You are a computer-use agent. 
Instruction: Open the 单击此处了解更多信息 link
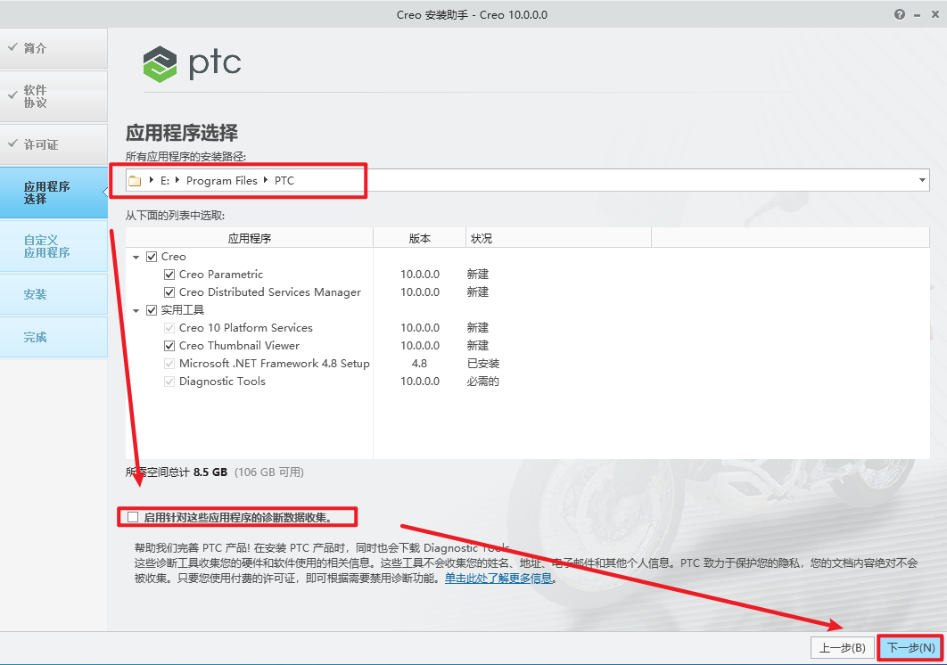(x=499, y=579)
